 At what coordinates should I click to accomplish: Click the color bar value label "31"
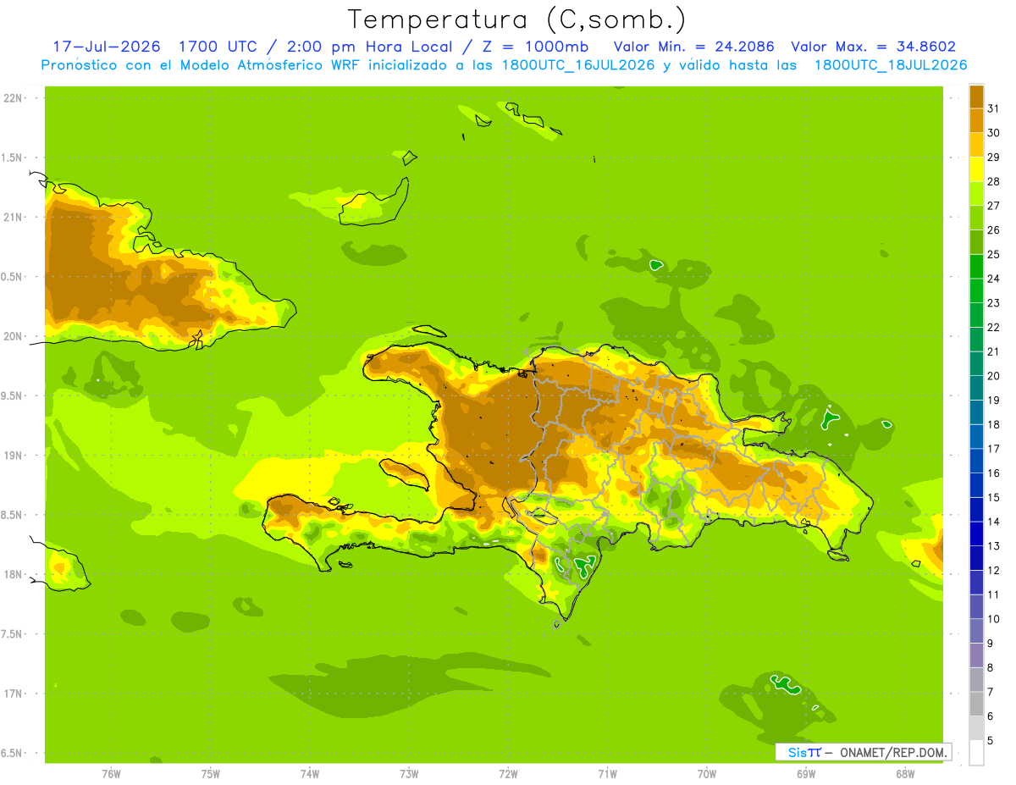pos(993,108)
